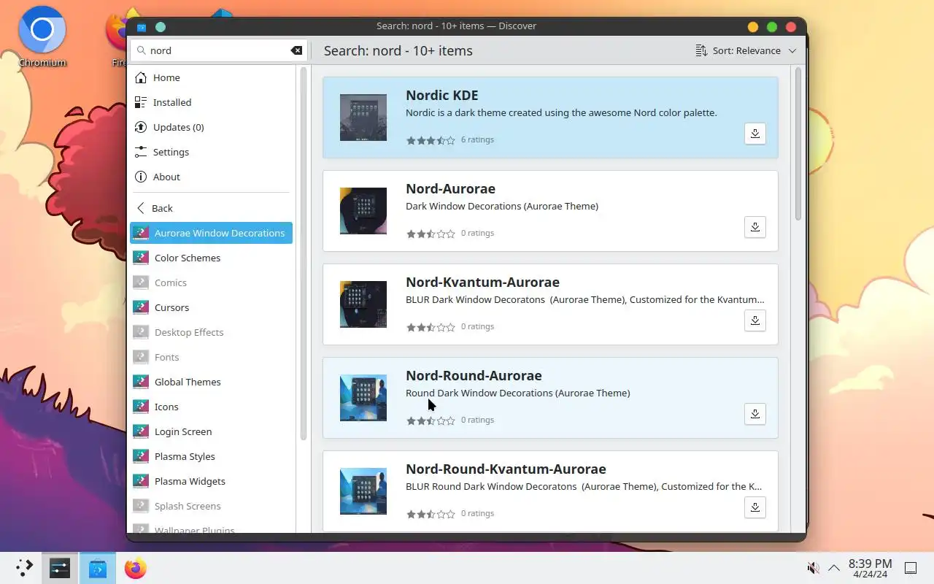Launch Firefox from the taskbar
Image resolution: width=934 pixels, height=584 pixels.
135,568
